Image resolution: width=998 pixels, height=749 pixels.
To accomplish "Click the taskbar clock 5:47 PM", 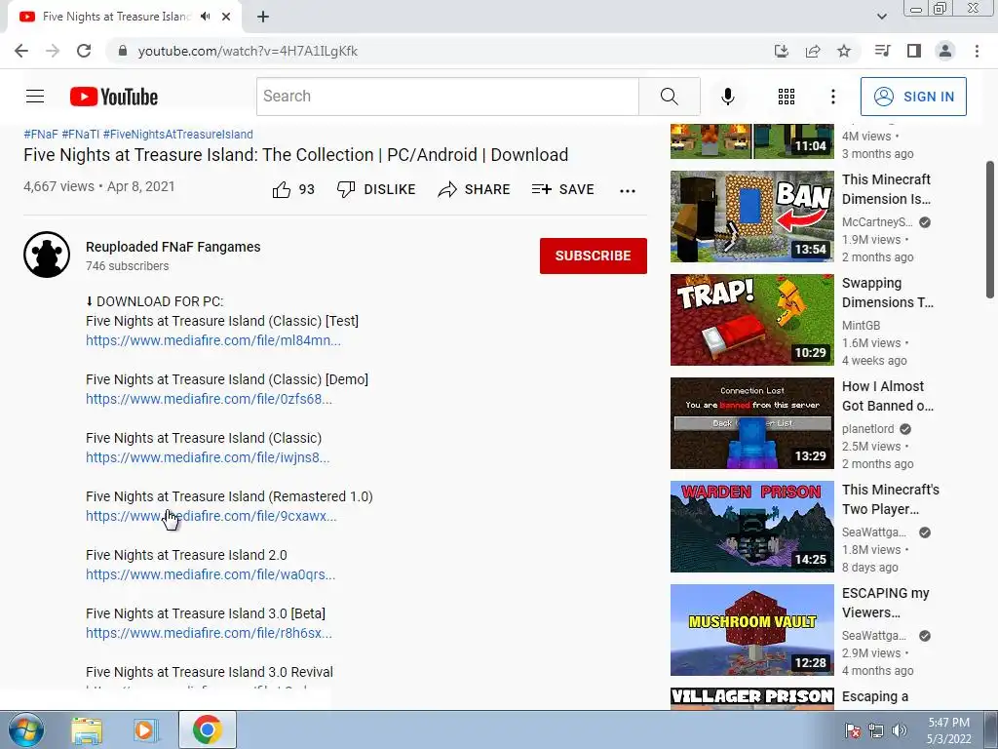I will (x=948, y=729).
